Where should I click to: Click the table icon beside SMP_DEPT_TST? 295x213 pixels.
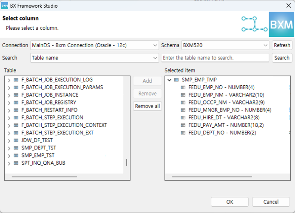click(x=16, y=148)
